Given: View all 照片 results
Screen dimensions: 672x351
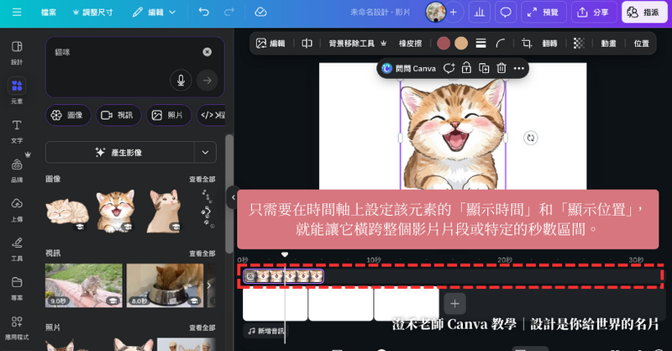Looking at the screenshot, I should click(202, 327).
